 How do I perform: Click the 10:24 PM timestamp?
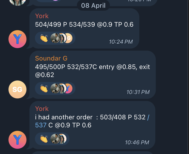click(x=121, y=42)
